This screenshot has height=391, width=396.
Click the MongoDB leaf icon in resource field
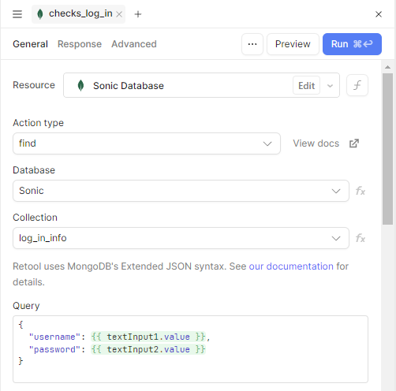[x=80, y=85]
